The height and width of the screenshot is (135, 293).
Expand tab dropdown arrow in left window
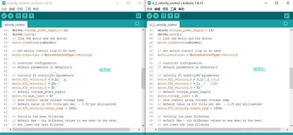click(x=137, y=24)
